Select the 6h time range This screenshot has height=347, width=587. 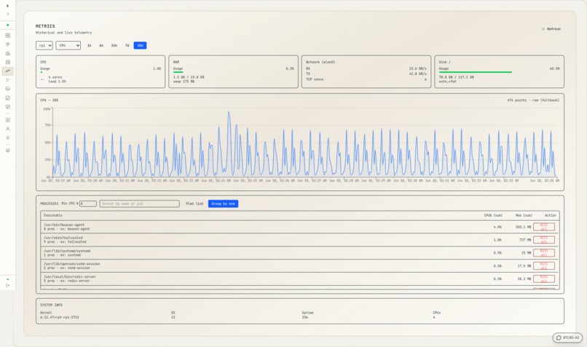tap(101, 45)
